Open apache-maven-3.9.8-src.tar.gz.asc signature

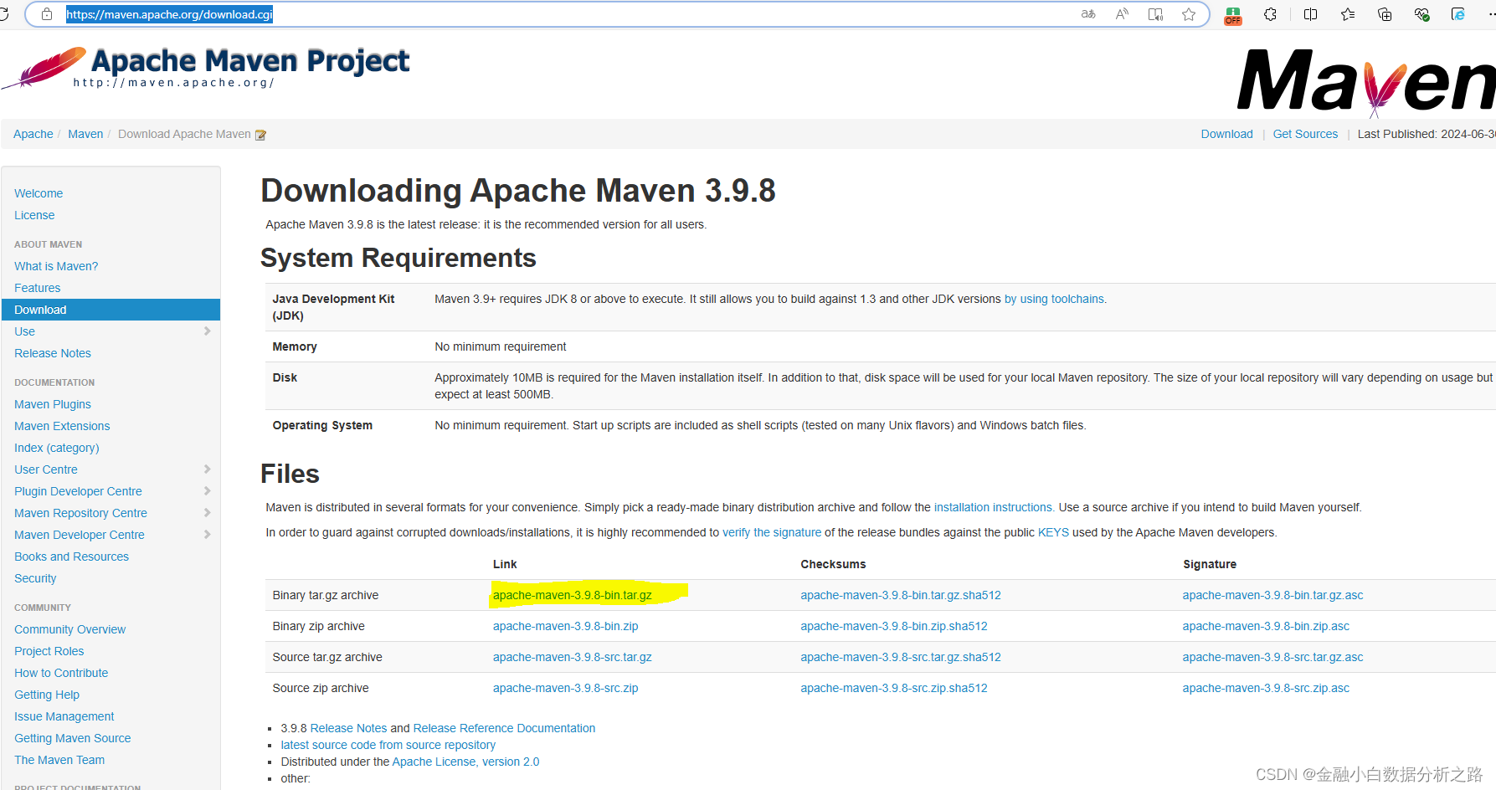pyautogui.click(x=1273, y=657)
